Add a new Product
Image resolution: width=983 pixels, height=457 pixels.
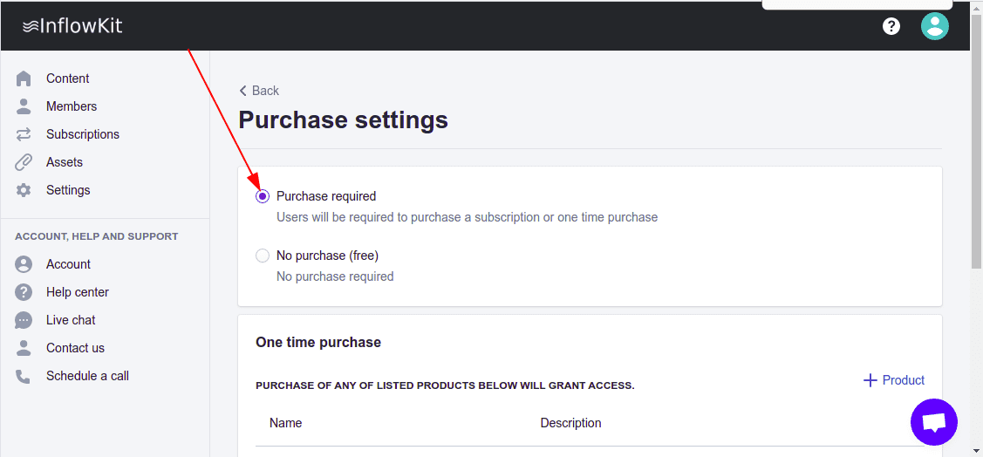[x=894, y=380]
